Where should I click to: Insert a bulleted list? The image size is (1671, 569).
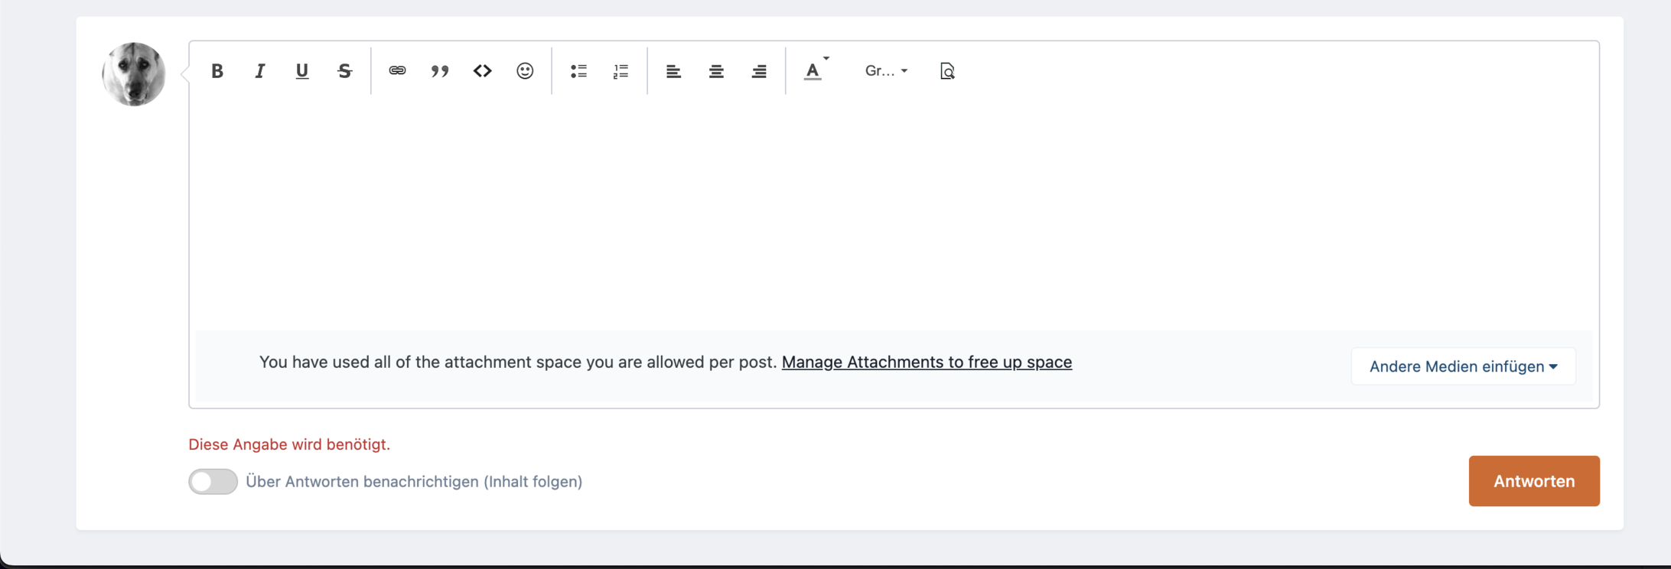tap(578, 71)
